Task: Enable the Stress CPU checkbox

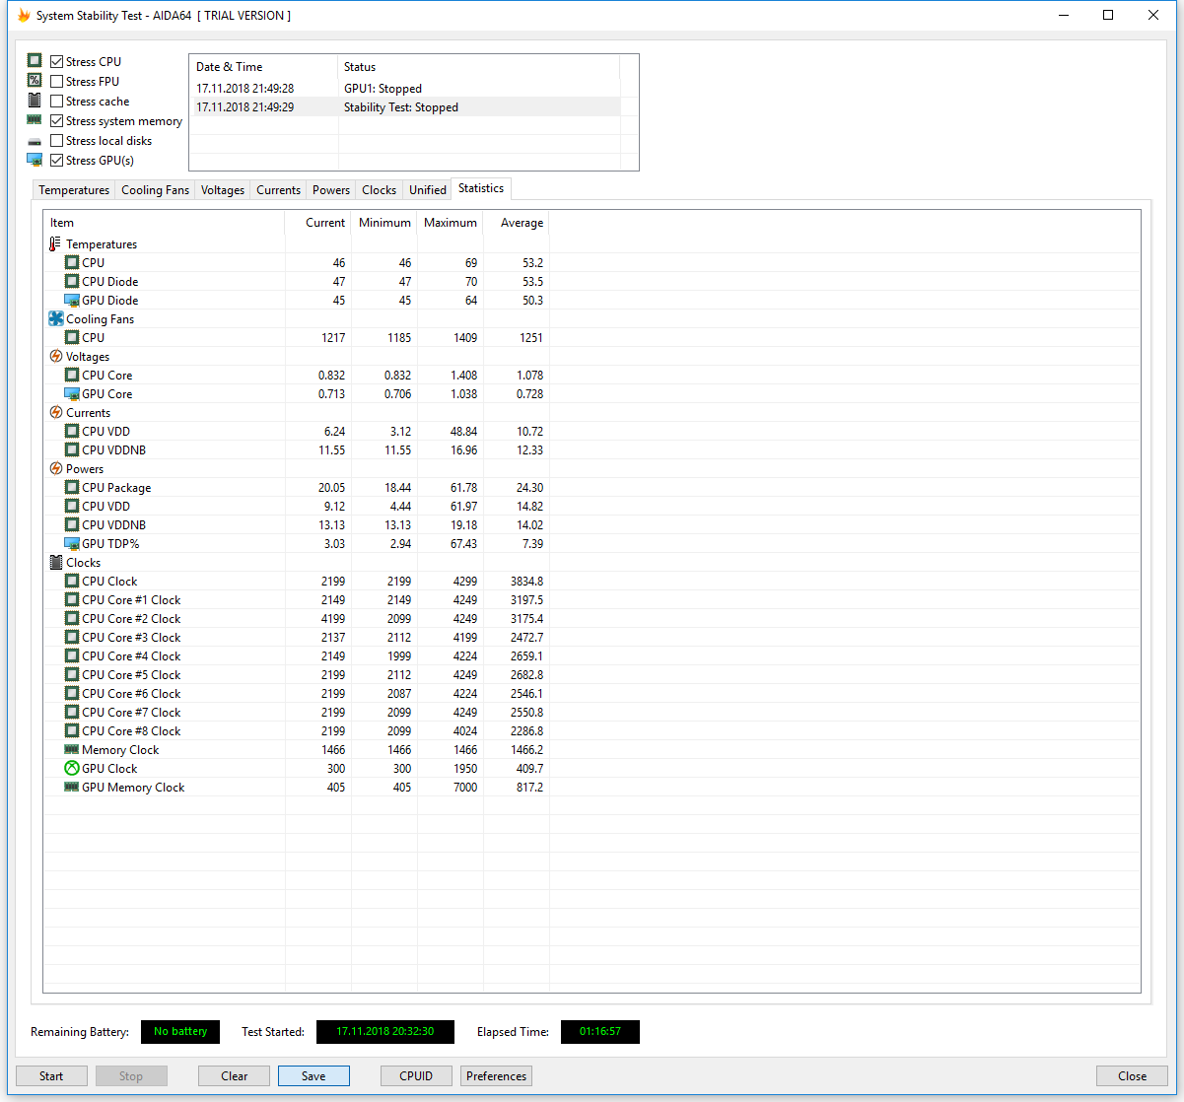Action: (x=57, y=61)
